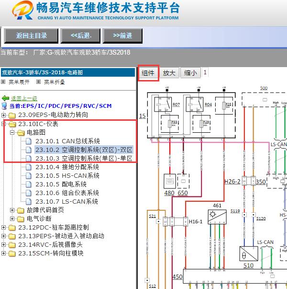Zoom out with 缩小 button

pos(190,73)
